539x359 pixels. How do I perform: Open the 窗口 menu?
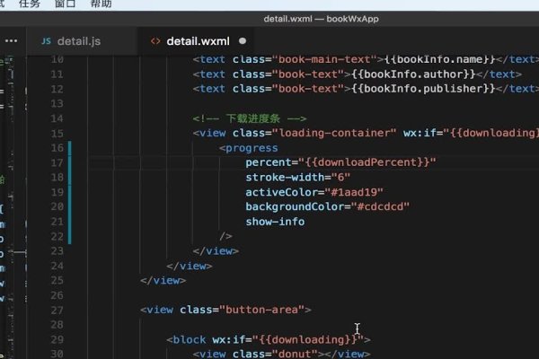(x=66, y=4)
